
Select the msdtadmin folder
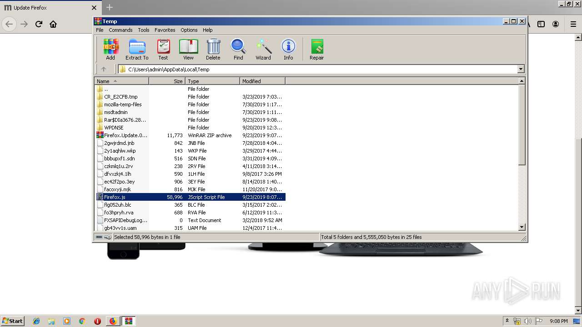point(190,112)
